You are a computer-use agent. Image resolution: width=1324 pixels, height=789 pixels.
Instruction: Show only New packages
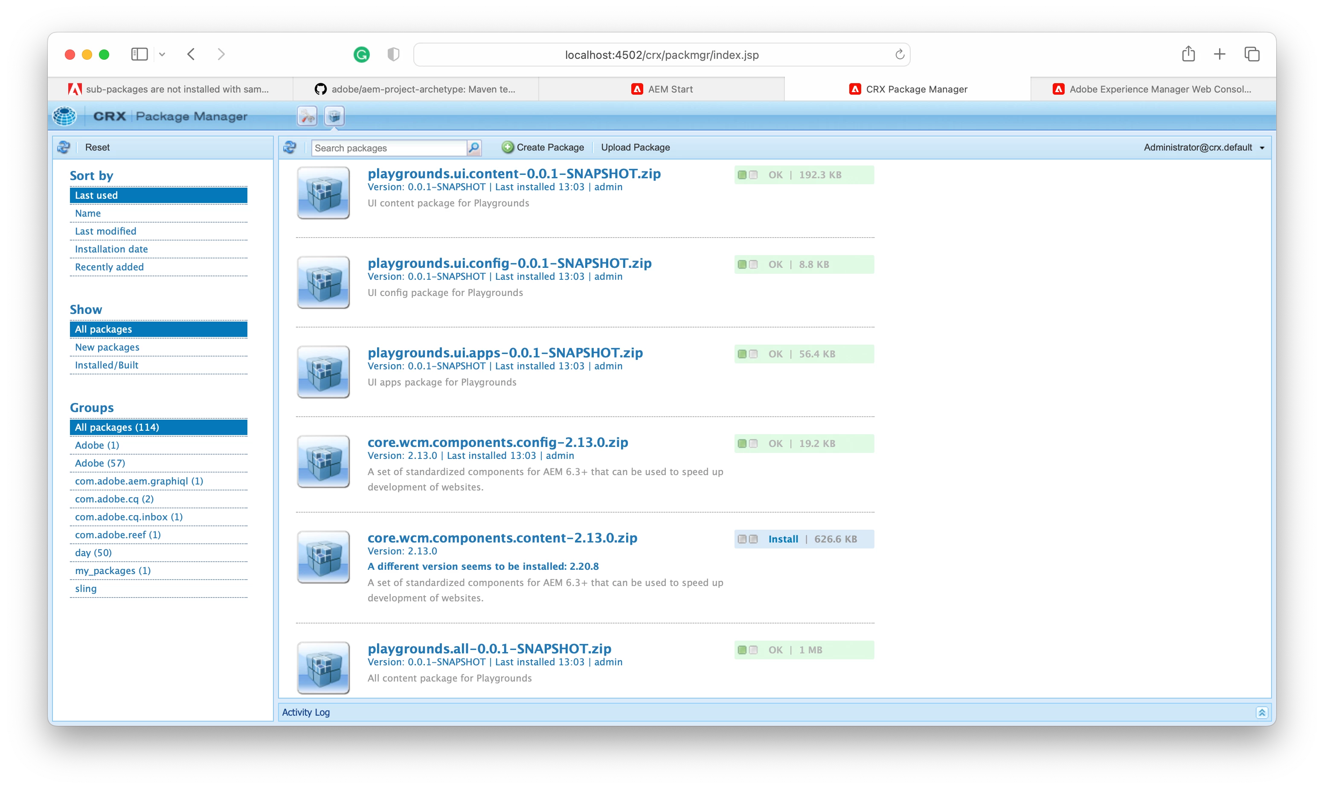pyautogui.click(x=107, y=347)
